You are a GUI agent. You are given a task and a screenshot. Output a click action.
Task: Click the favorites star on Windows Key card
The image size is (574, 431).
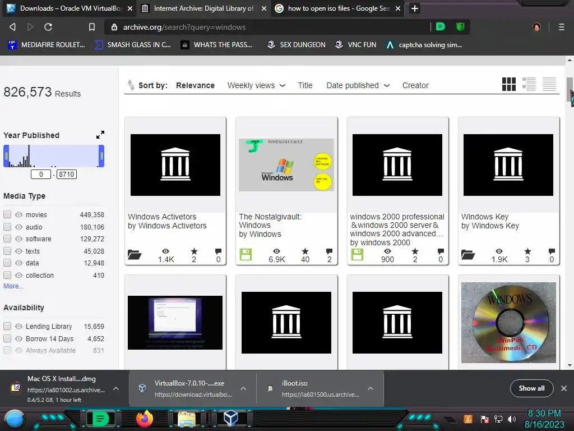click(x=527, y=251)
